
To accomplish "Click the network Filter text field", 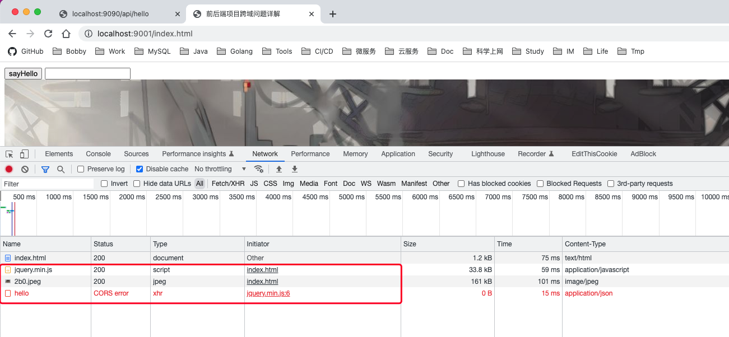I will pos(48,184).
